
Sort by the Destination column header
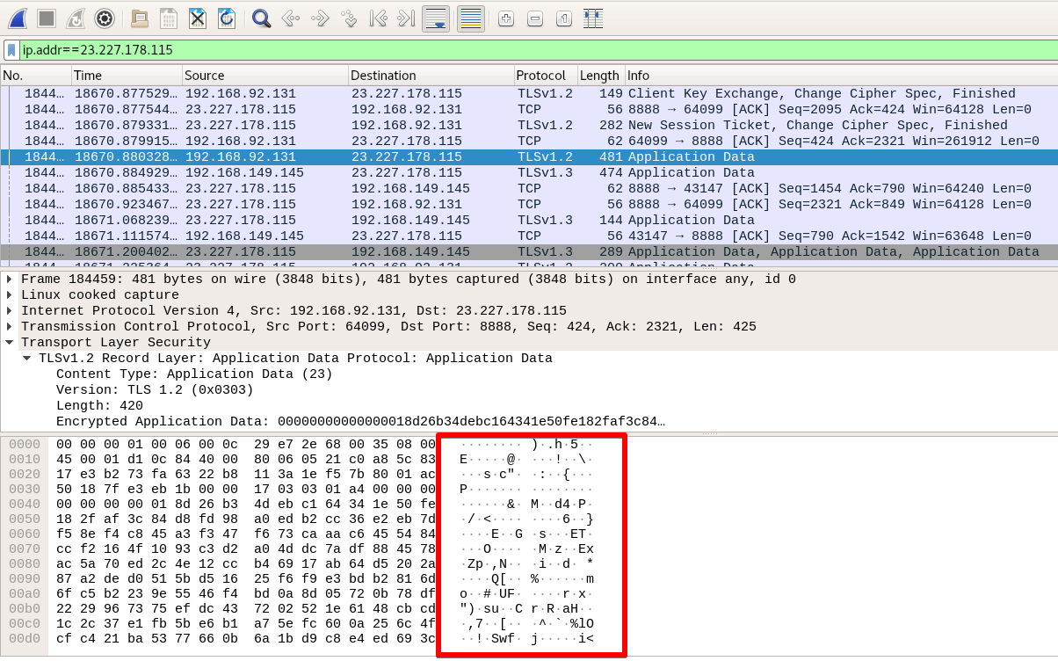430,76
